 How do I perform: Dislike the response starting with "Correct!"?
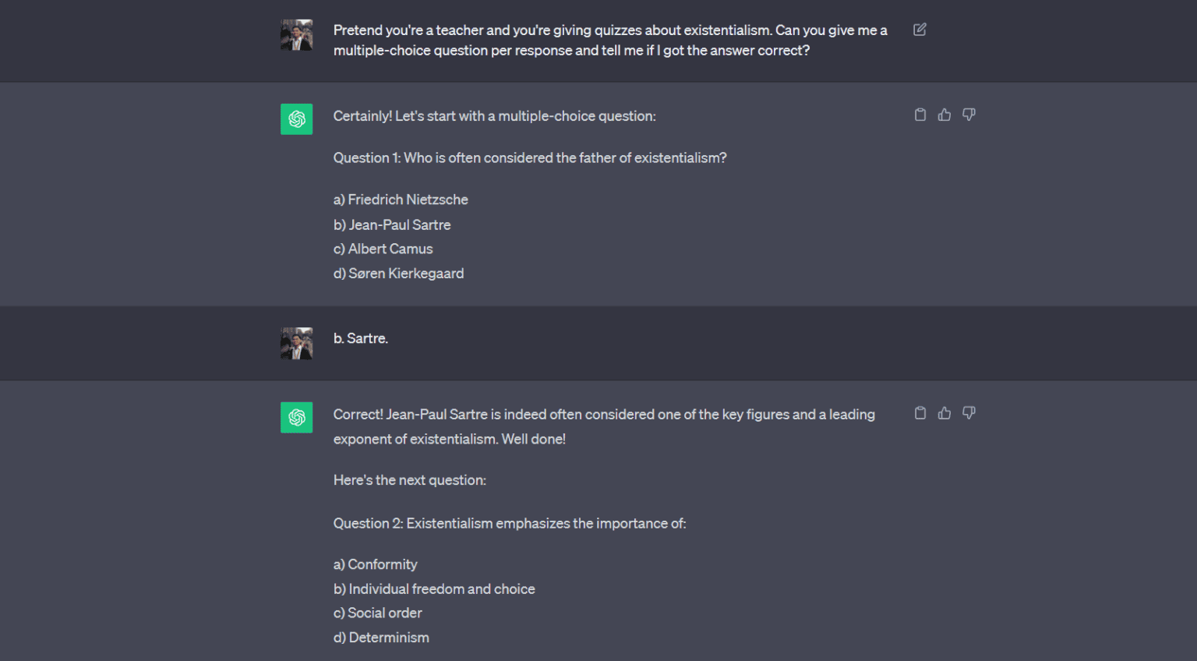[969, 413]
